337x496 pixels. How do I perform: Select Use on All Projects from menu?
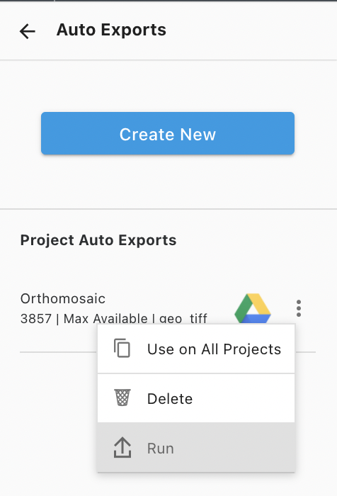coord(196,349)
